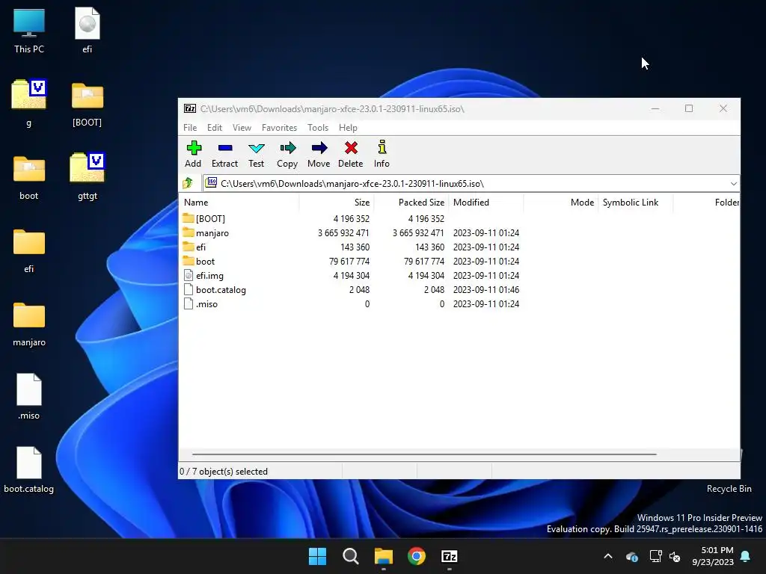Screen dimensions: 766x574
Task: Sort by the Name column header
Action: pyautogui.click(x=240, y=202)
